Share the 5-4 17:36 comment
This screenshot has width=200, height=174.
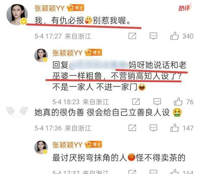pos(132,128)
